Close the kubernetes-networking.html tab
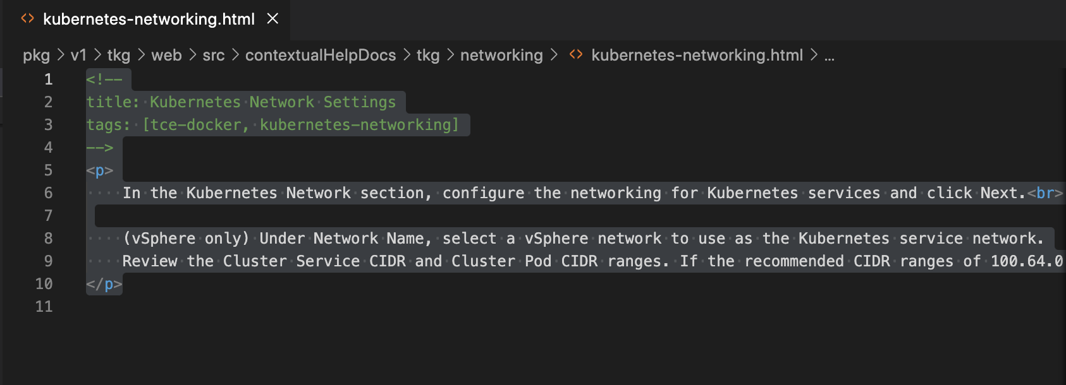This screenshot has height=385, width=1066. coord(271,19)
